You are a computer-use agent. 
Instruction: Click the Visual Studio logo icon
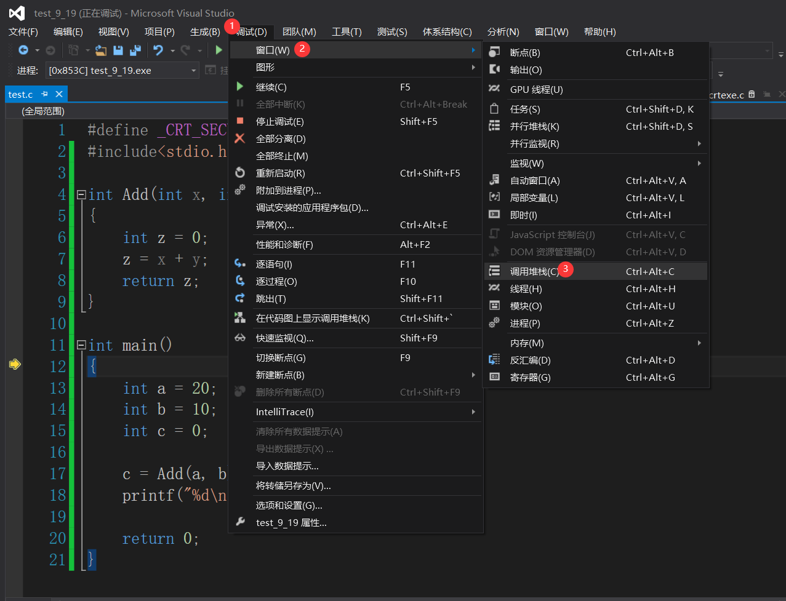click(x=17, y=13)
